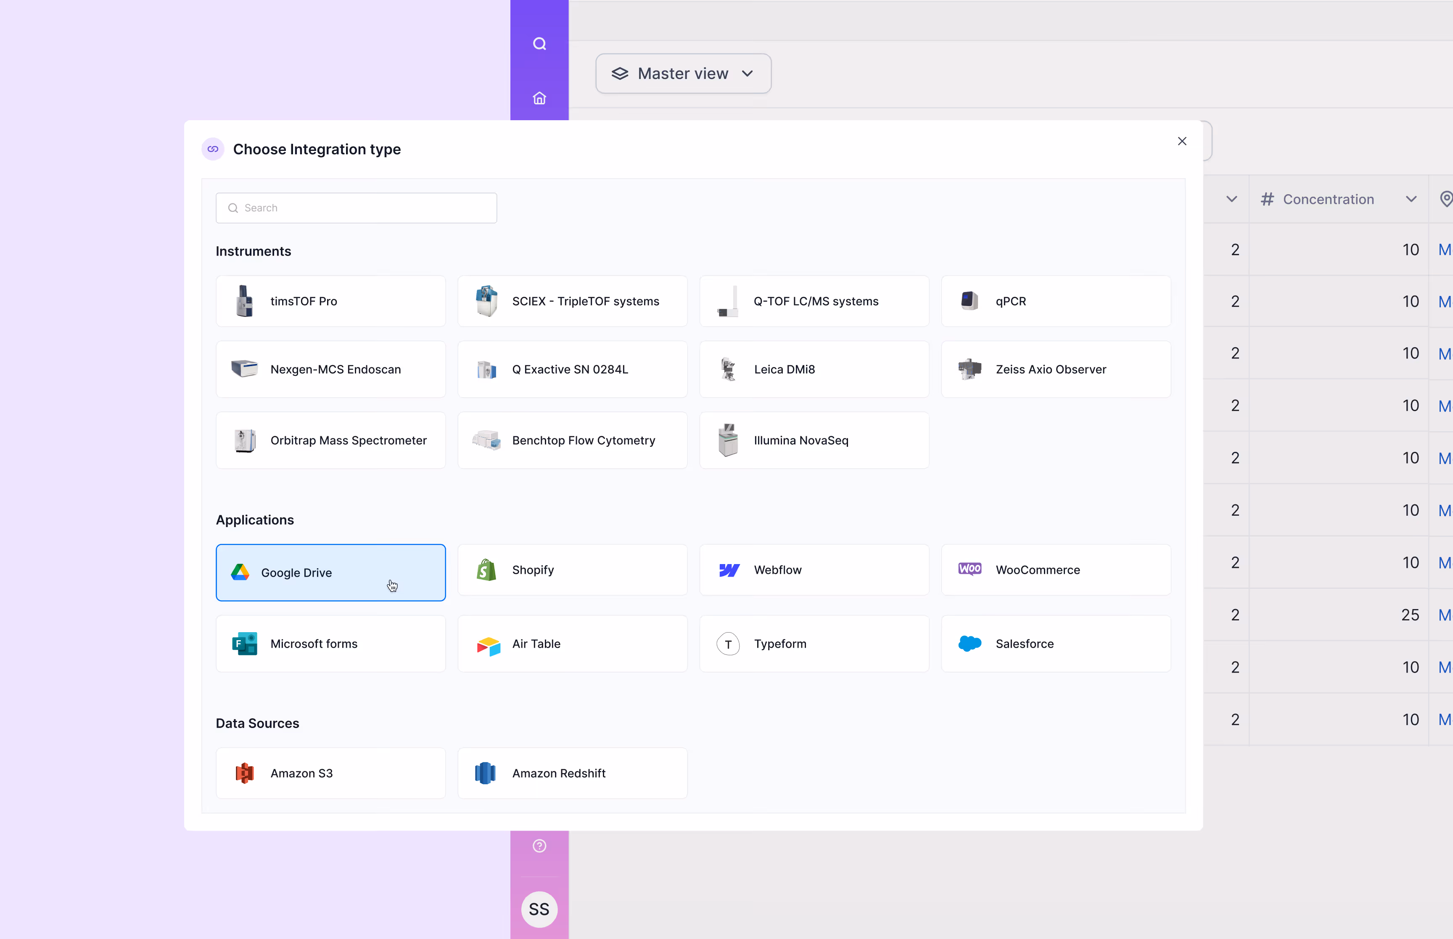Choose the Salesforce cloud icon
The image size is (1453, 939).
click(x=970, y=644)
